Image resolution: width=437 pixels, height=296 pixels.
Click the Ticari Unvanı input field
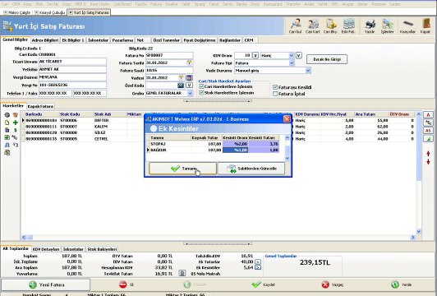[x=72, y=62]
